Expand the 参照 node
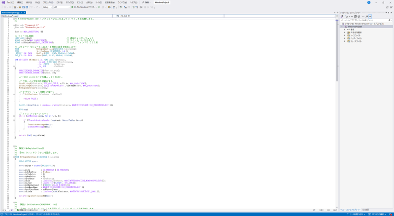The image size is (394, 216). click(x=344, y=30)
